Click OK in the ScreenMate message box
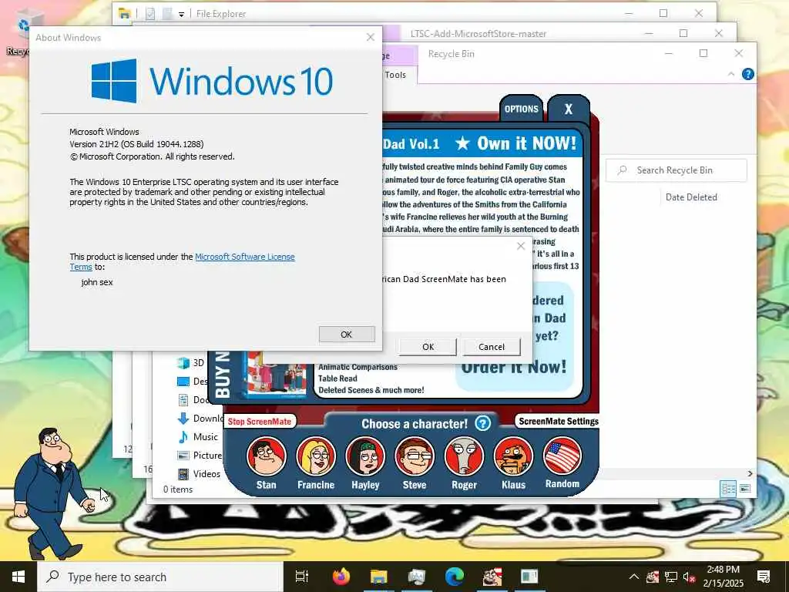 click(x=428, y=347)
